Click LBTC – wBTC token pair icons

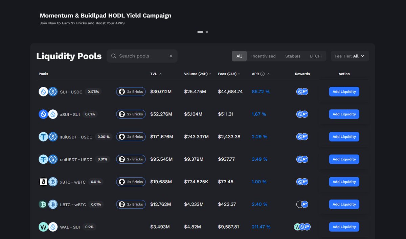click(x=48, y=204)
